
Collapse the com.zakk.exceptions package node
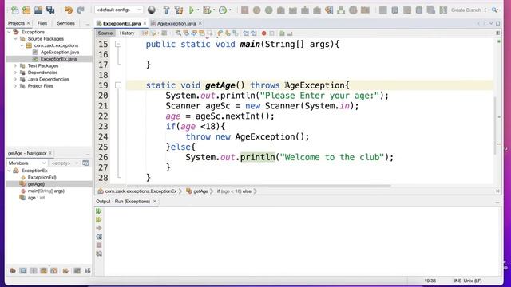22,45
